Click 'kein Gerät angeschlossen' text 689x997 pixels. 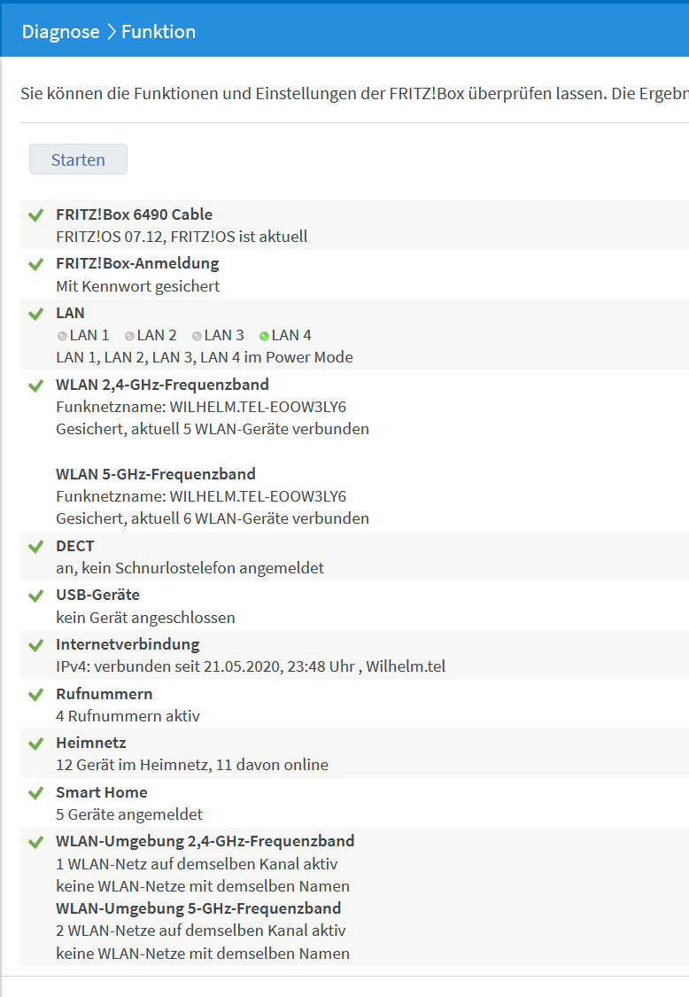[x=145, y=618]
